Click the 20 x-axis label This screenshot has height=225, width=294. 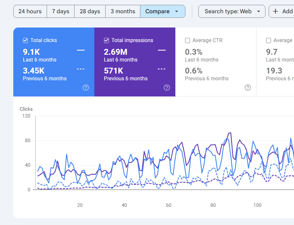click(x=80, y=205)
